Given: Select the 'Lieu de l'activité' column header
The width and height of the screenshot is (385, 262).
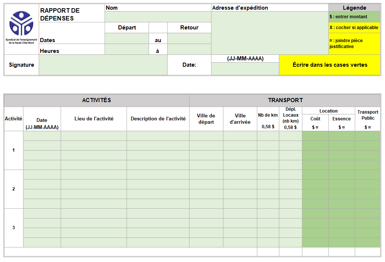Looking at the screenshot, I should click(x=94, y=119).
